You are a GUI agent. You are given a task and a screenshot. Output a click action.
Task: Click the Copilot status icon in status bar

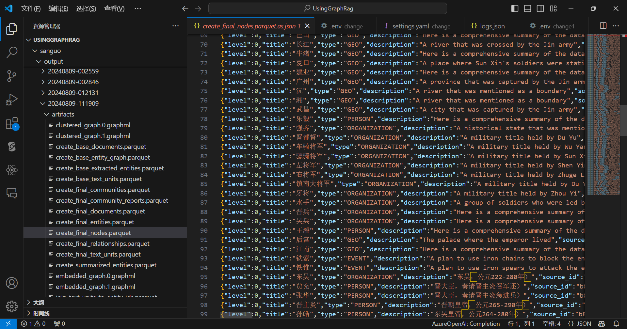tap(602, 324)
